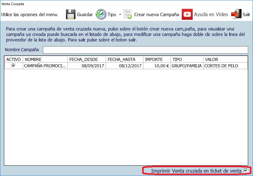Select the 08/12/2017 date cell

pyautogui.click(x=125, y=66)
